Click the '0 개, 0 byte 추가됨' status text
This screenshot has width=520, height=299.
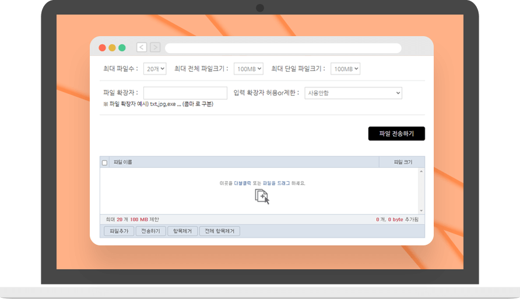tap(398, 220)
